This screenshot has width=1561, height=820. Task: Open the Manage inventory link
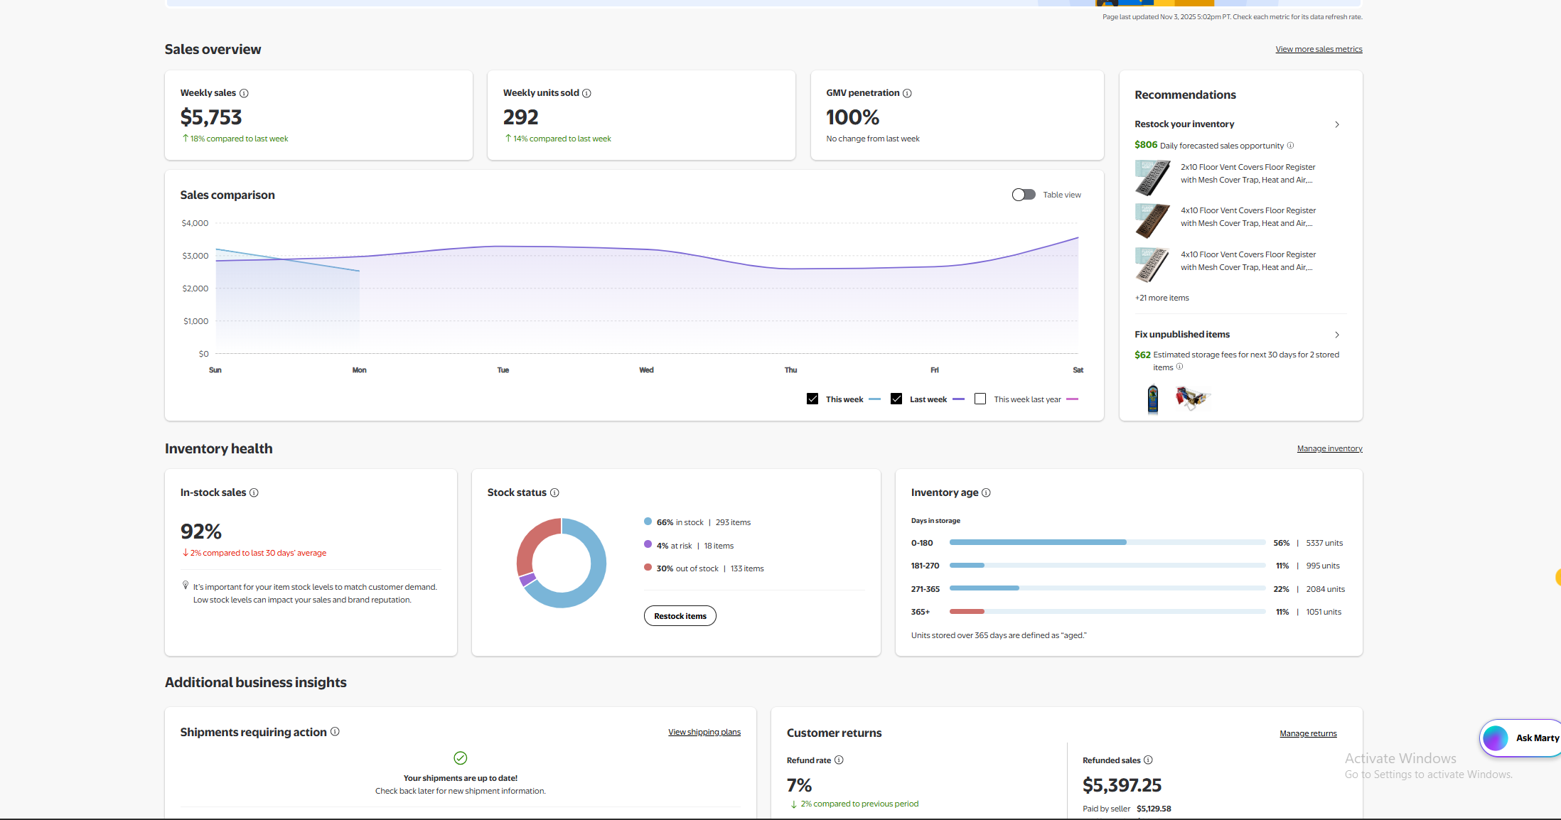[x=1329, y=448]
